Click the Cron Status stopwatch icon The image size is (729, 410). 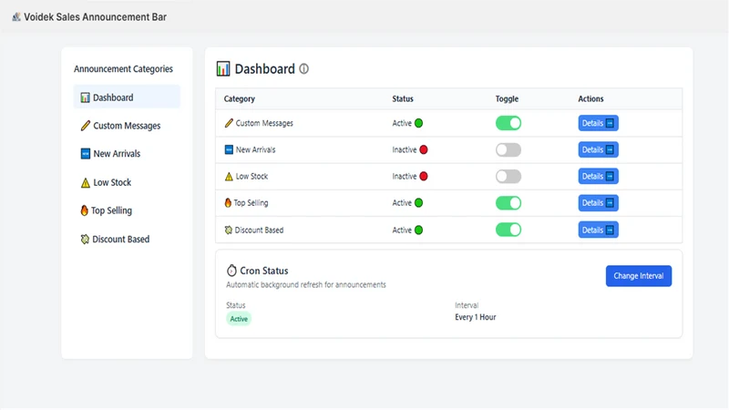click(x=231, y=270)
